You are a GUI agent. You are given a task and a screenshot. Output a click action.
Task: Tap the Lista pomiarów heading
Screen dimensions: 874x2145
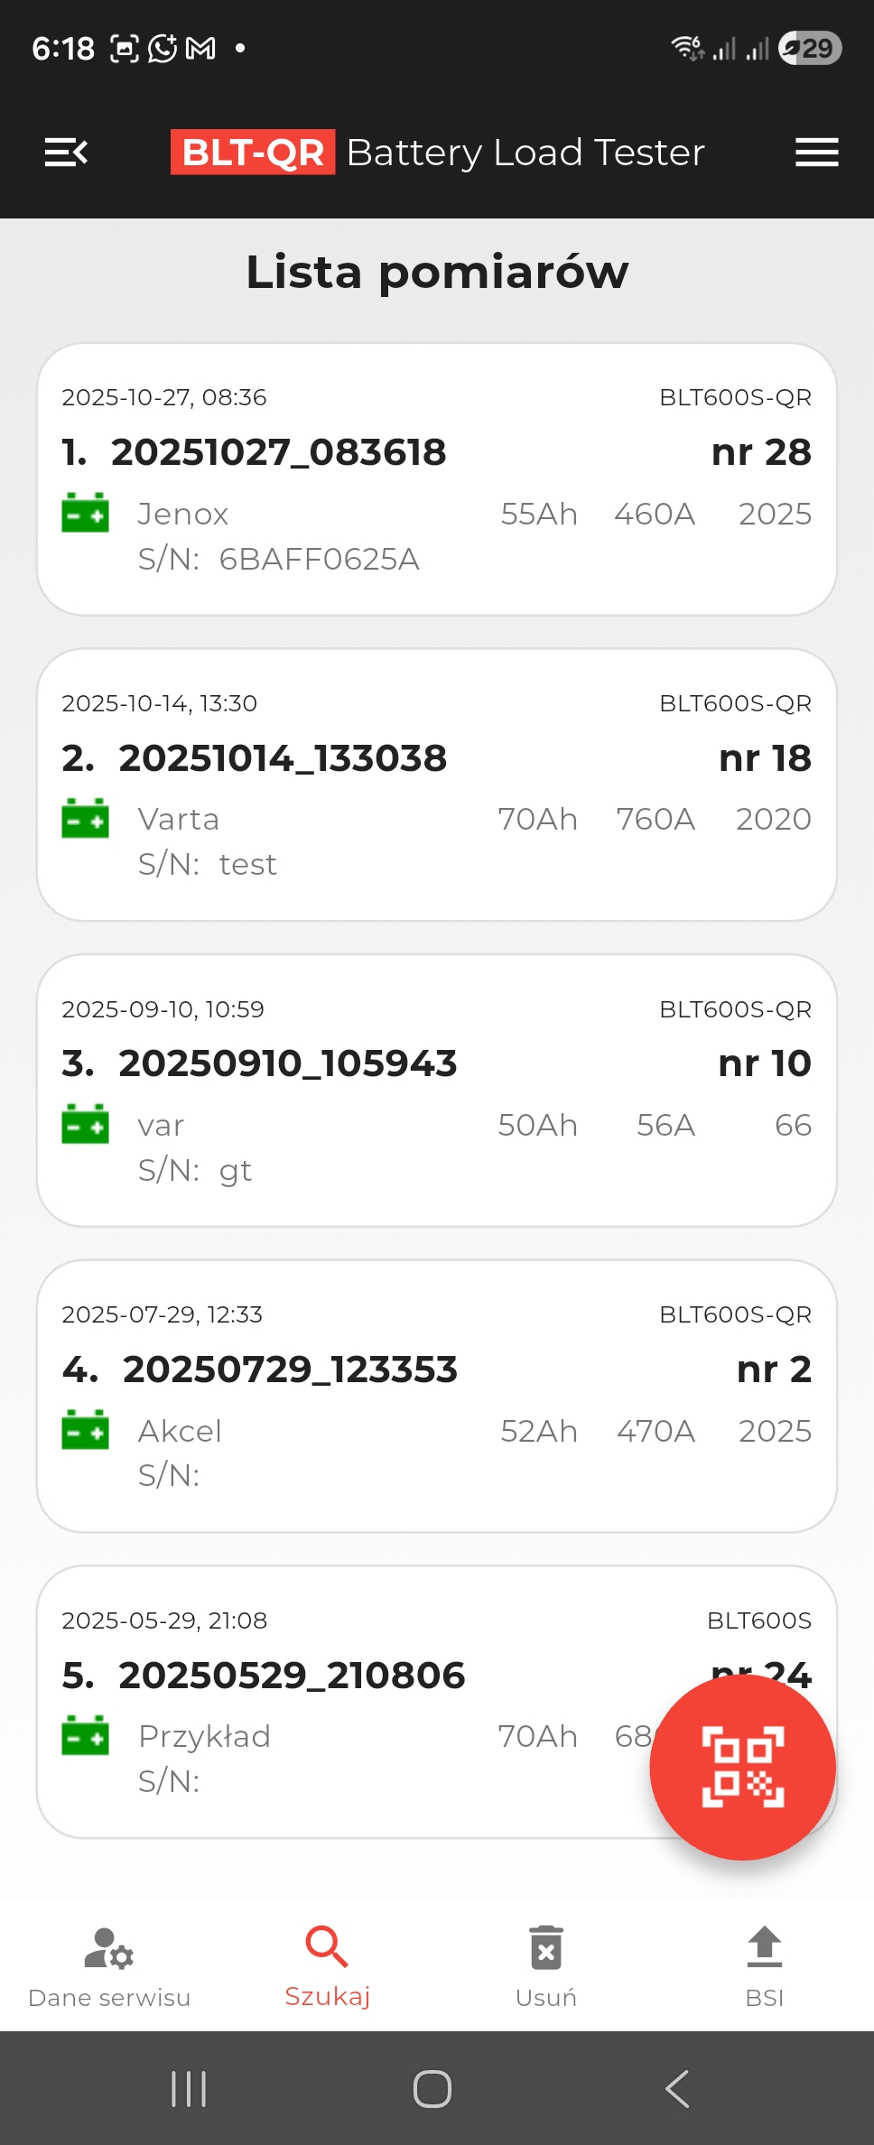click(437, 272)
